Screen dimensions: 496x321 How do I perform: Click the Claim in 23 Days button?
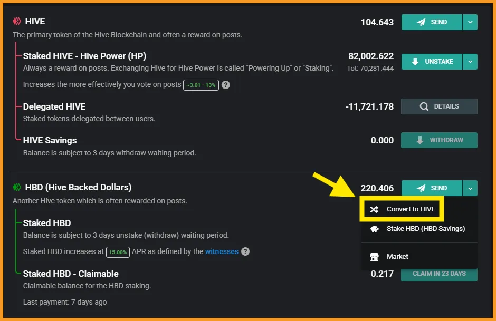(x=439, y=274)
